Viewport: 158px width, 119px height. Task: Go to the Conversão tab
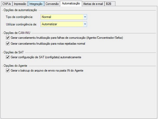click(x=52, y=4)
